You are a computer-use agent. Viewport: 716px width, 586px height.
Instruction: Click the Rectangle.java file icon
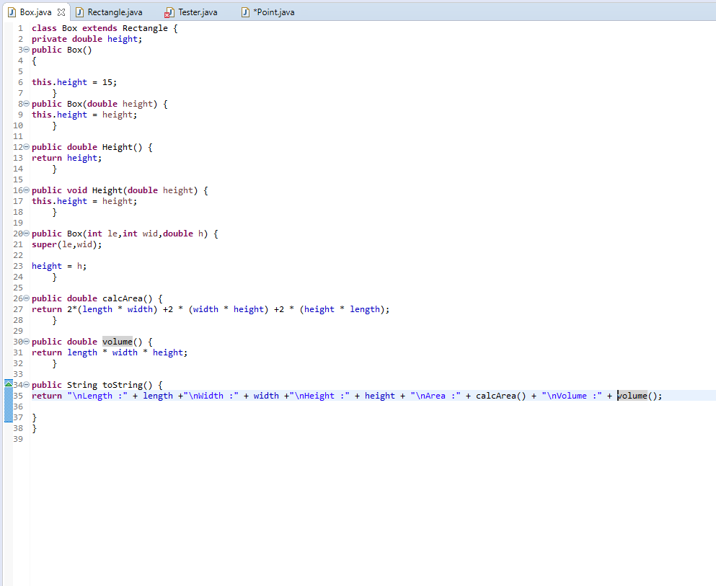click(x=79, y=12)
